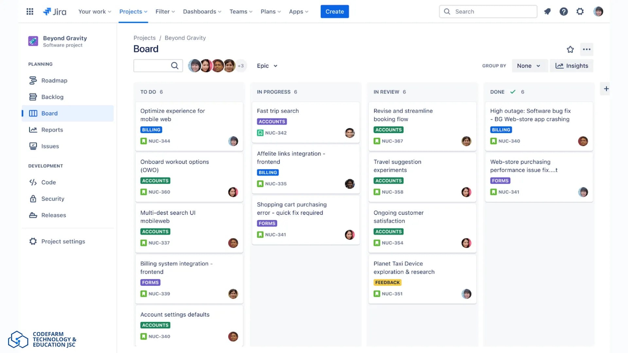Select the Roadmap icon in Planning sidebar
628x353 pixels.
[33, 80]
